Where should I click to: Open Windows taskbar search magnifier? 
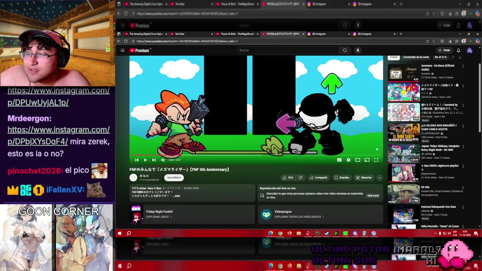point(128,233)
